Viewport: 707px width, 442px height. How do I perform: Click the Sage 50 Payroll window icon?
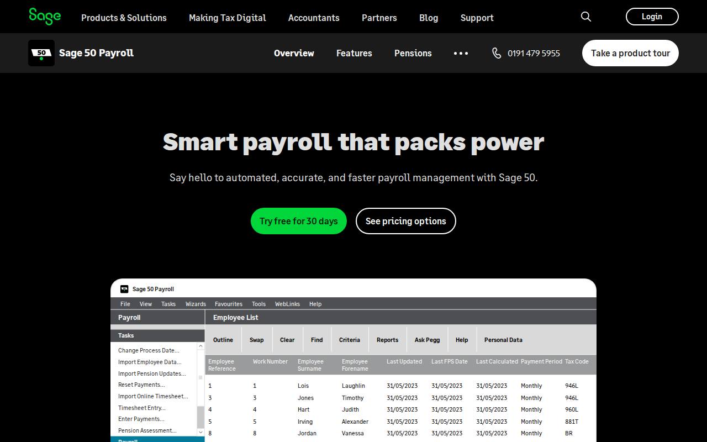pos(124,289)
